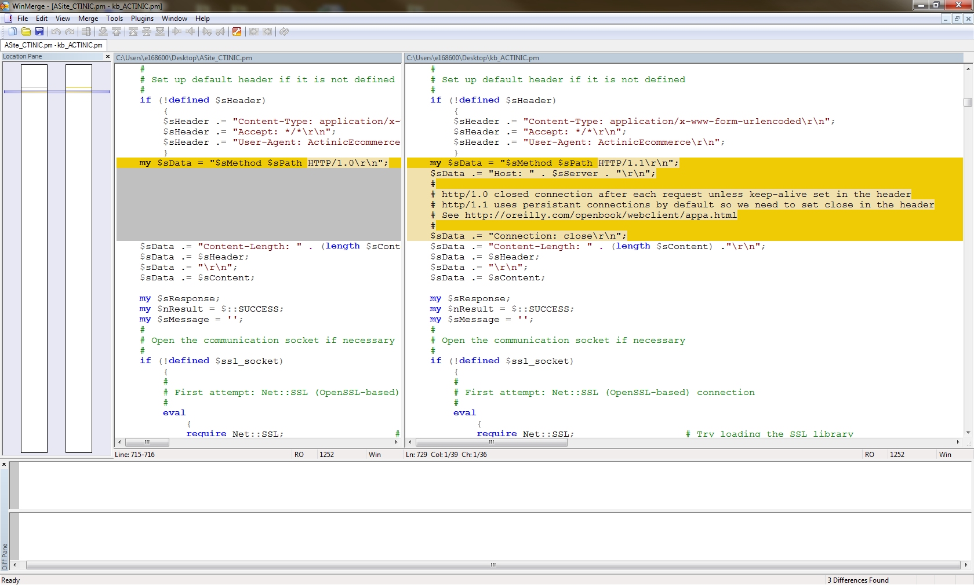The image size is (974, 585).
Task: Open the Plugins menu
Action: point(142,19)
